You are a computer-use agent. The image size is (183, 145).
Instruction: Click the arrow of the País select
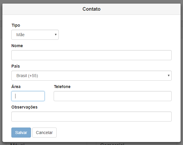pyautogui.click(x=168, y=76)
